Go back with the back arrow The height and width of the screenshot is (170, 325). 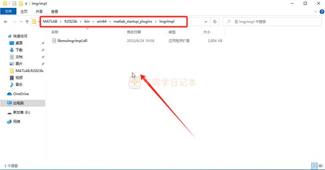coord(6,22)
